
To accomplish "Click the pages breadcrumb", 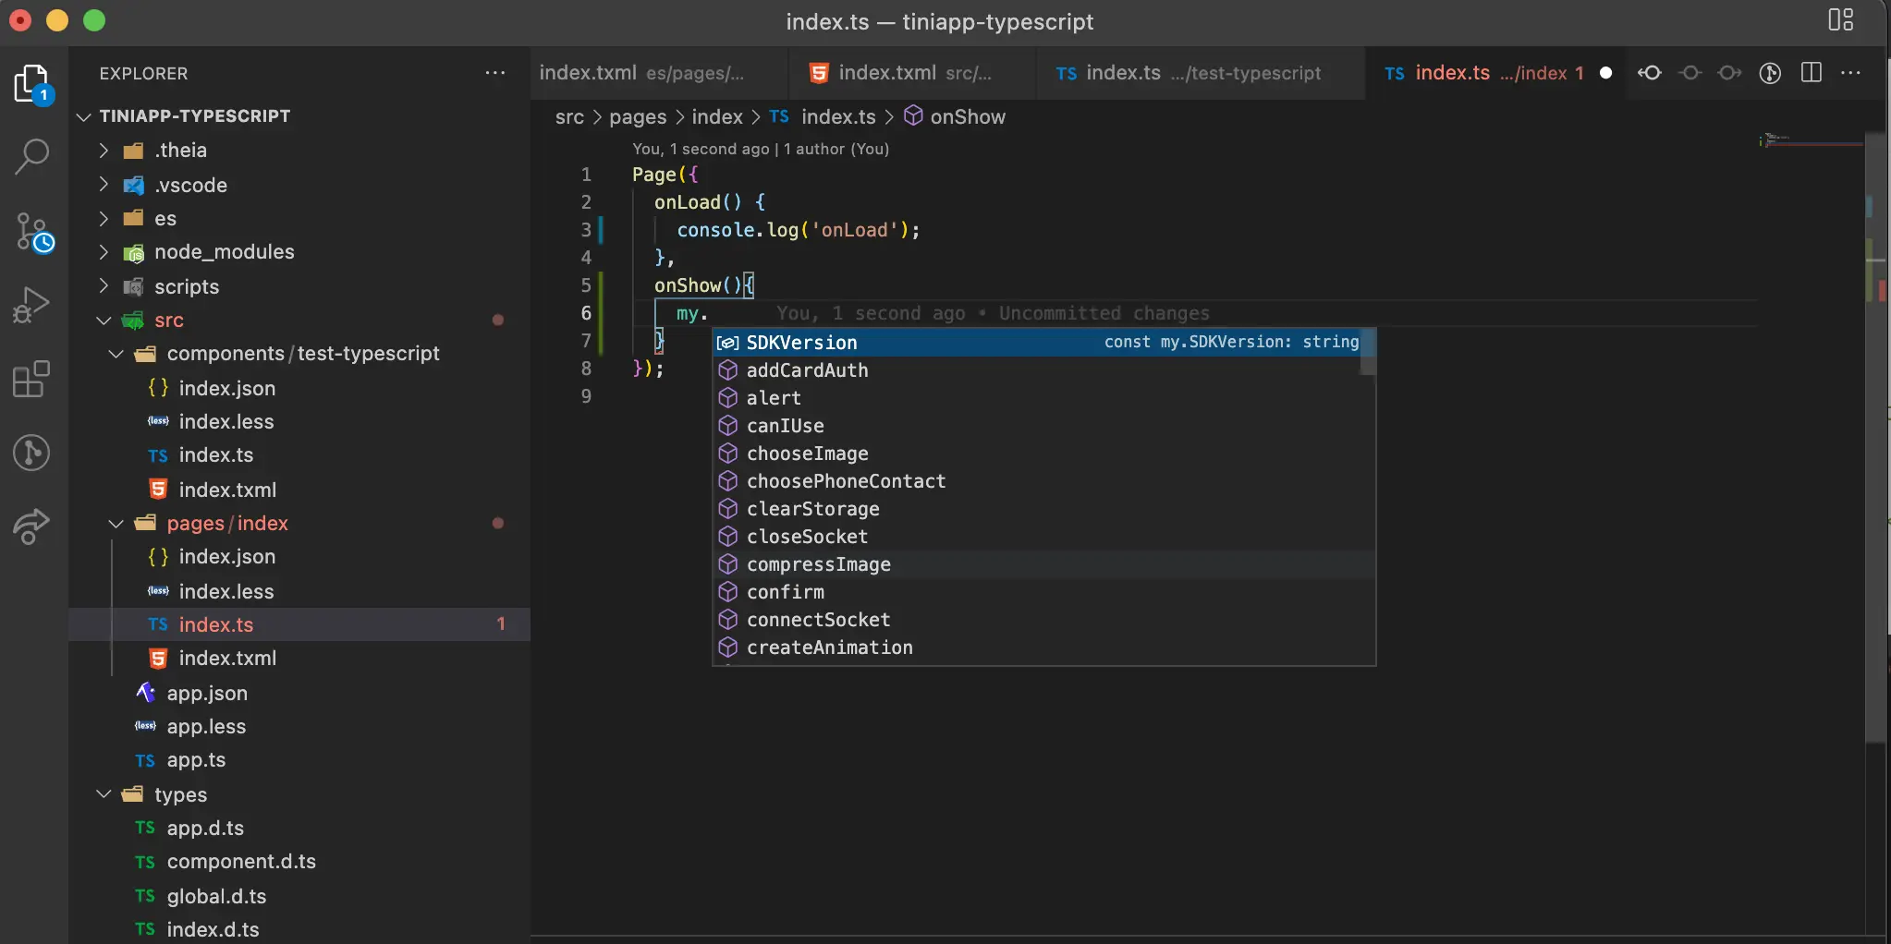I will pyautogui.click(x=638, y=116).
